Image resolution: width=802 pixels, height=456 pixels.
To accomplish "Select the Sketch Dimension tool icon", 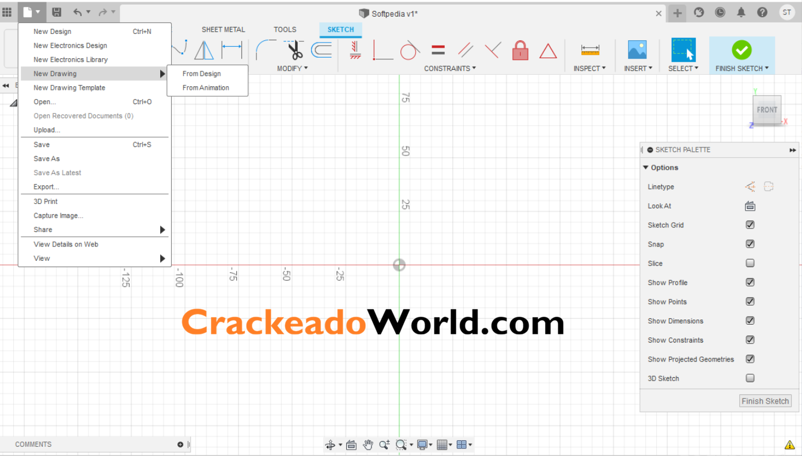I will 232,51.
